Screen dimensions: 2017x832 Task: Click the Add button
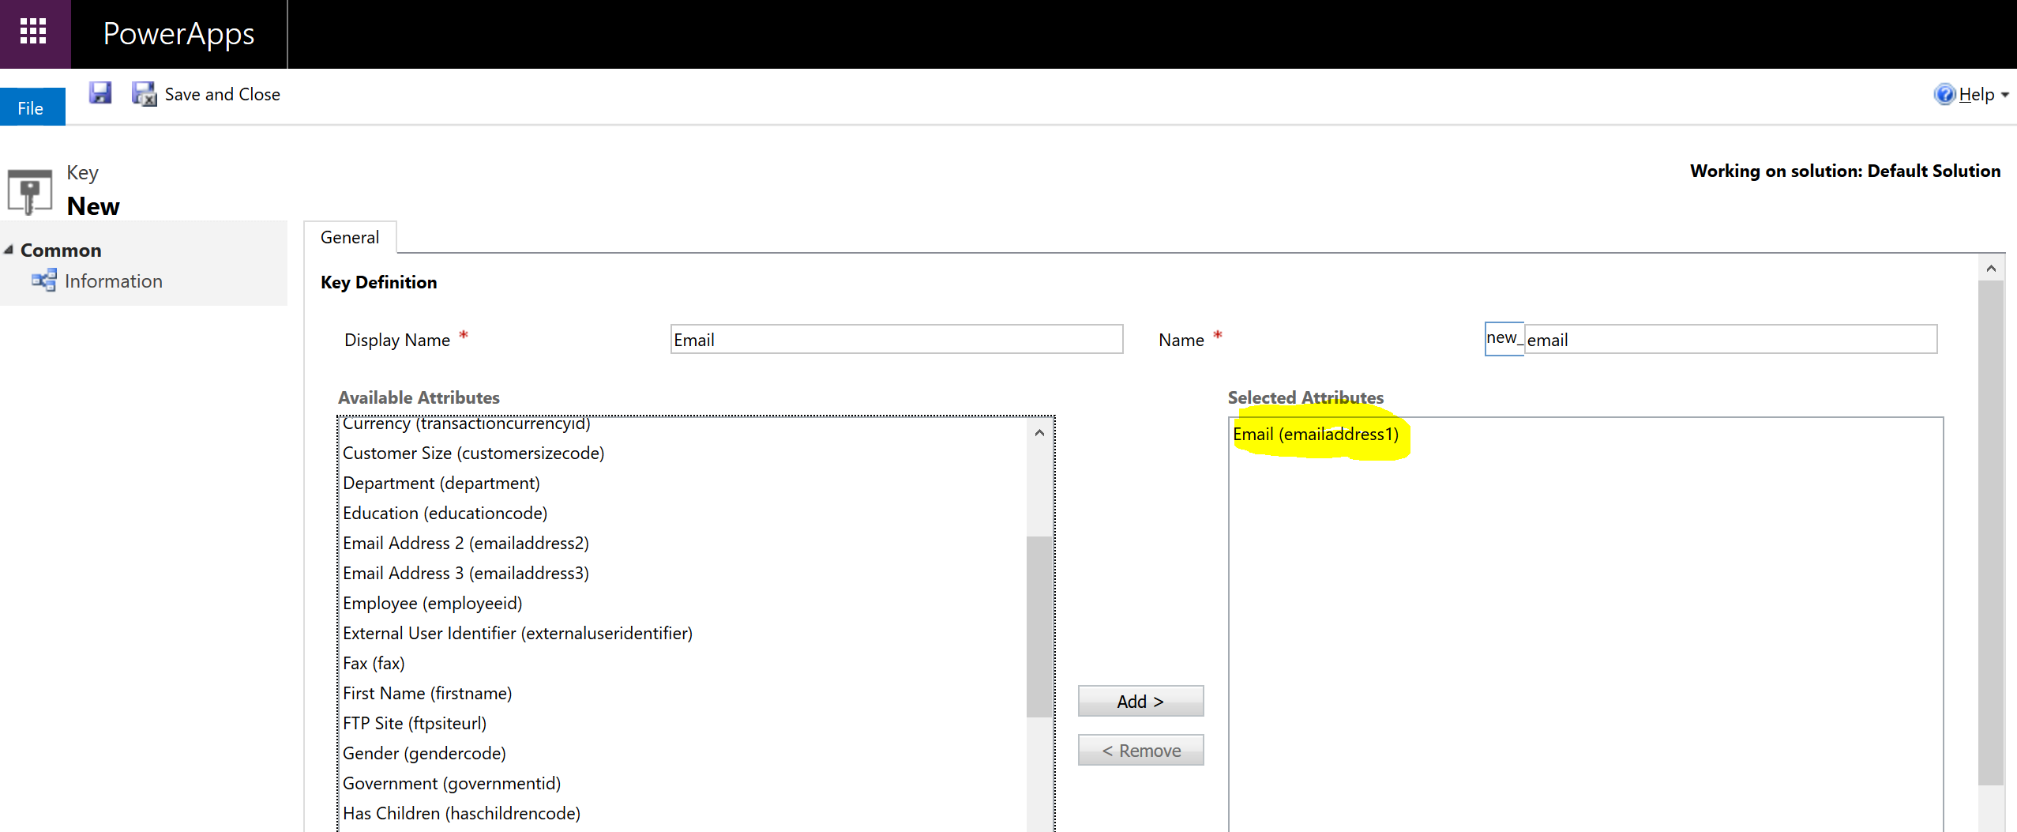1140,701
